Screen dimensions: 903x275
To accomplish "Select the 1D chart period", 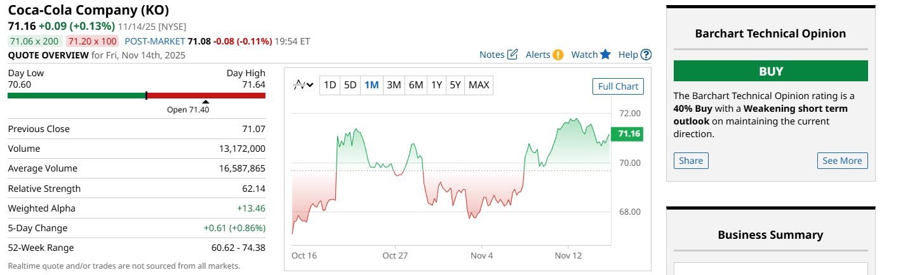I will click(x=330, y=85).
